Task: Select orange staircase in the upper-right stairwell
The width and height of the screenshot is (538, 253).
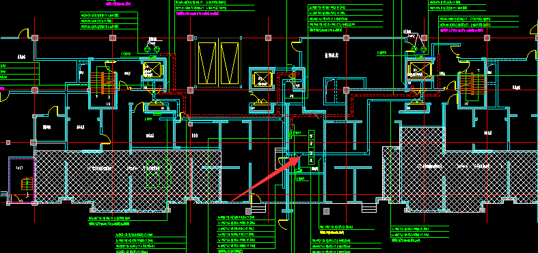Action: 472,83
